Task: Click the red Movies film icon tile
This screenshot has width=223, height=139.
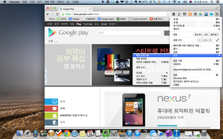Action: [51, 108]
